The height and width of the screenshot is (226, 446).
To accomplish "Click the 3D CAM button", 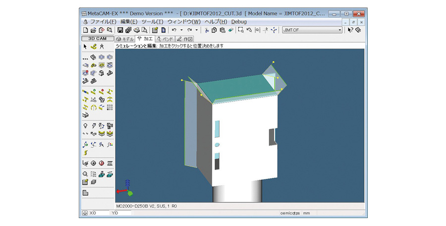I will 98,39.
